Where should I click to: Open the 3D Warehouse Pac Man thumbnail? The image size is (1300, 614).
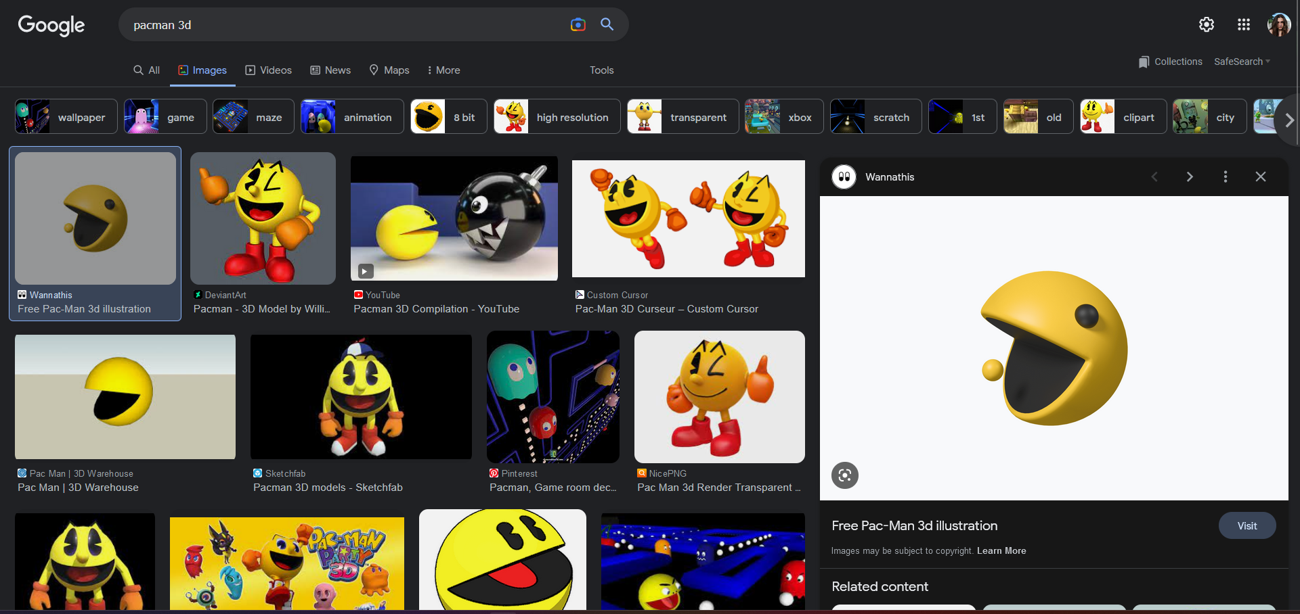pyautogui.click(x=125, y=397)
